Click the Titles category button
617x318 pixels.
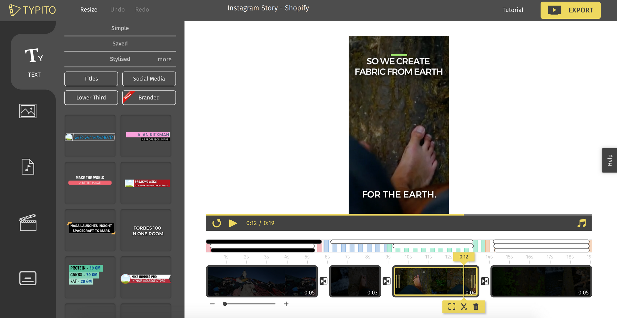coord(91,79)
